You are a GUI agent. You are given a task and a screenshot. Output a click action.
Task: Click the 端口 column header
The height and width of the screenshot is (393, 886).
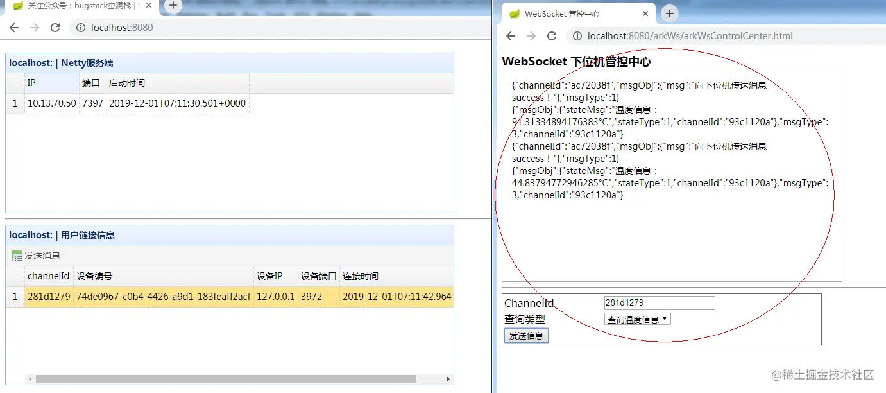click(x=92, y=83)
